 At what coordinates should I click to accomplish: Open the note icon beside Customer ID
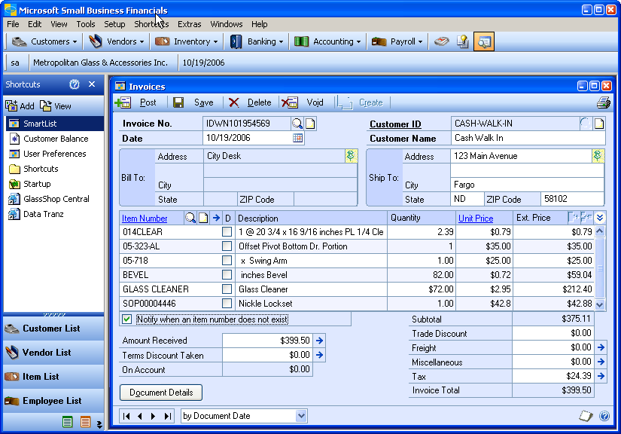pos(599,124)
